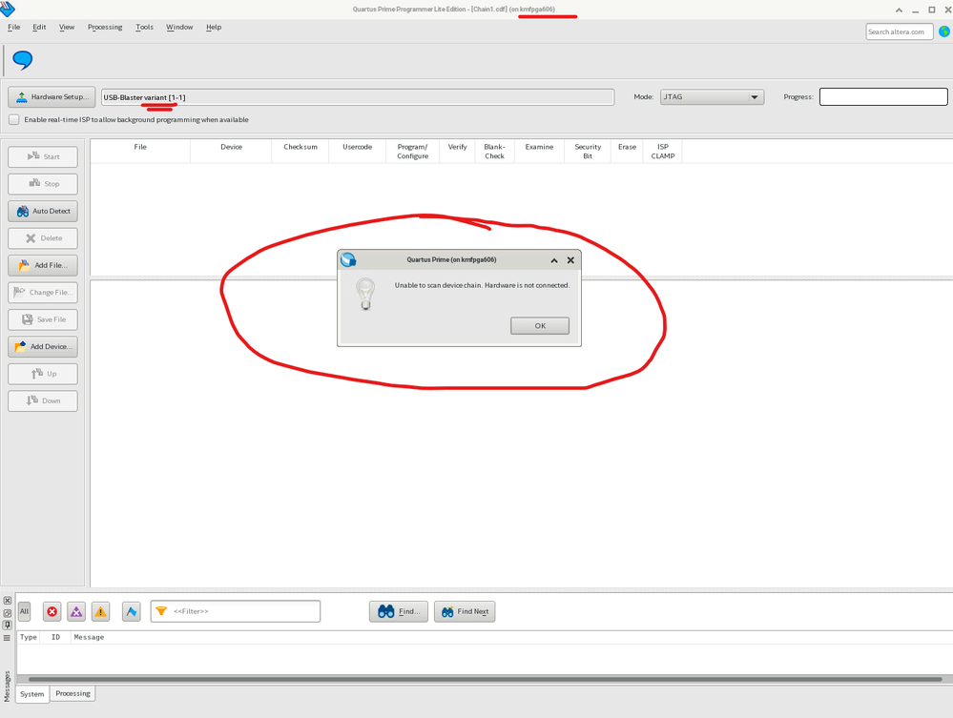Screen dimensions: 953x718
Task: Click the Progress bar field
Action: tap(883, 96)
